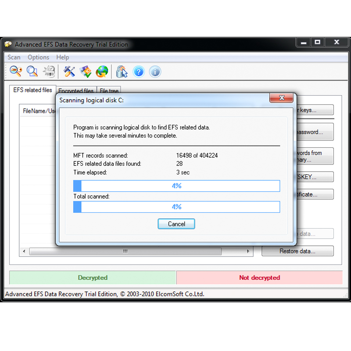Open the hammer and wrench tools icon
The image size is (351, 351).
tap(69, 72)
